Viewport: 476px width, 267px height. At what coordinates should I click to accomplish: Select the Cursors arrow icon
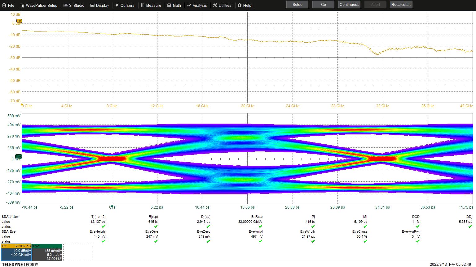click(x=117, y=5)
